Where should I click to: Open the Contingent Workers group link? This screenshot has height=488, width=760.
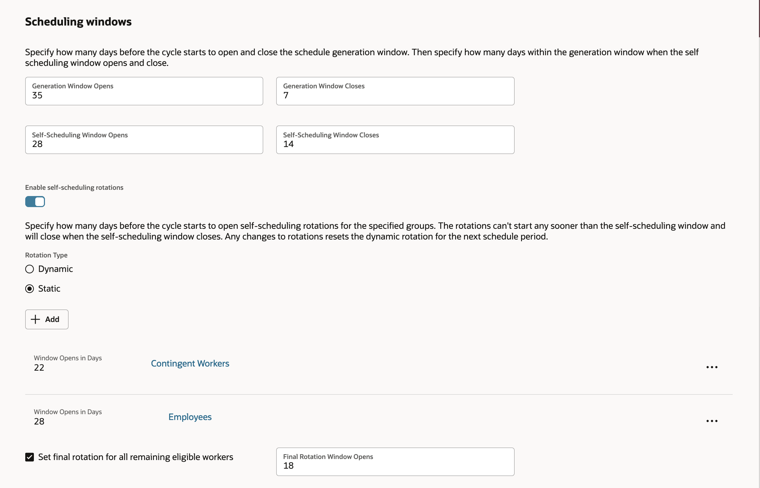(x=190, y=363)
